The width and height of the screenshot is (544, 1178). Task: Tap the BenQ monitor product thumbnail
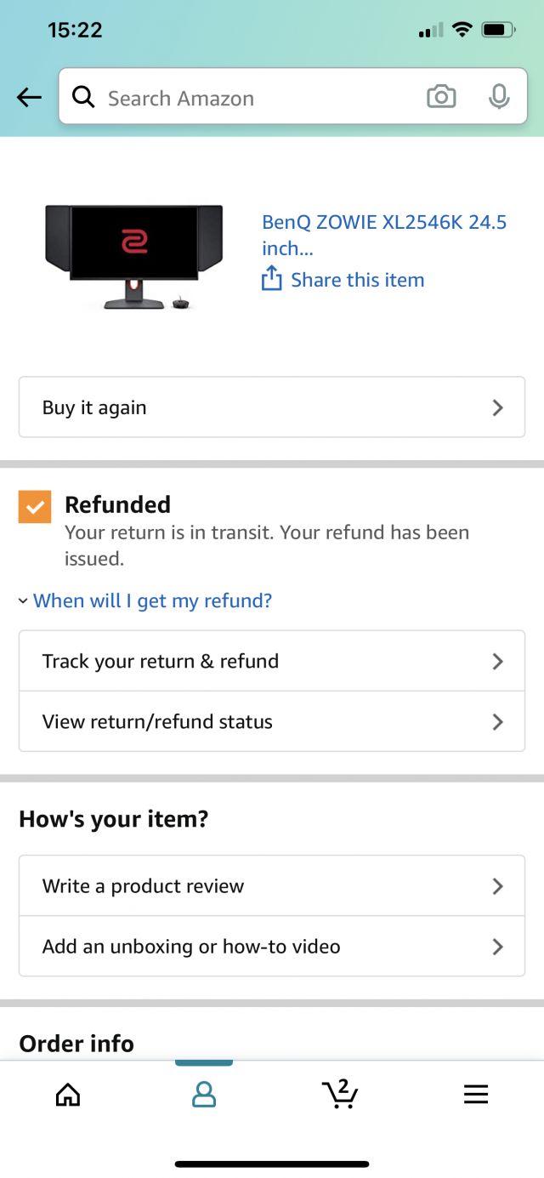point(134,255)
